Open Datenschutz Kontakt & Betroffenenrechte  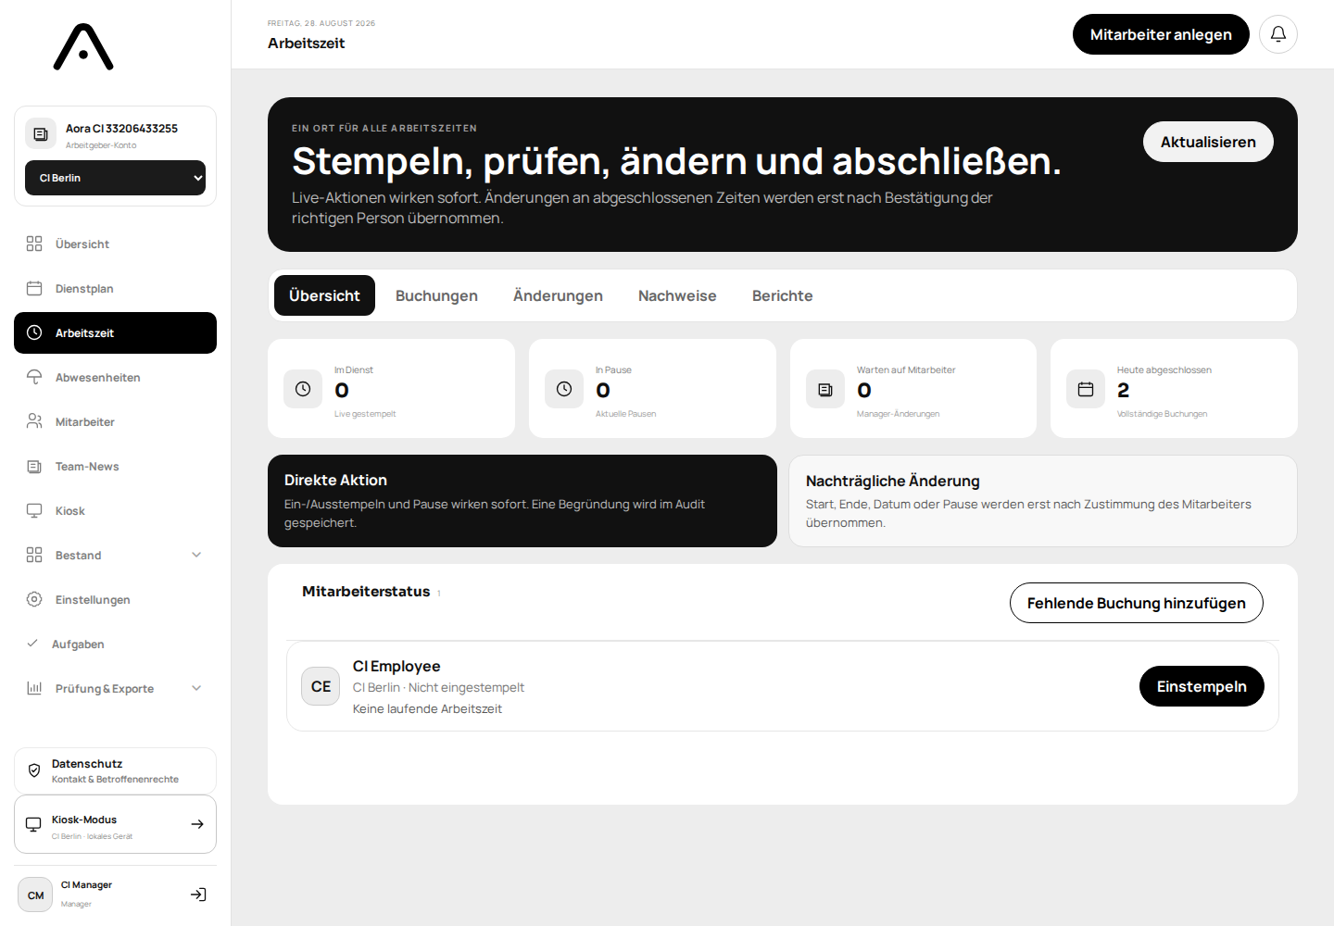(115, 770)
